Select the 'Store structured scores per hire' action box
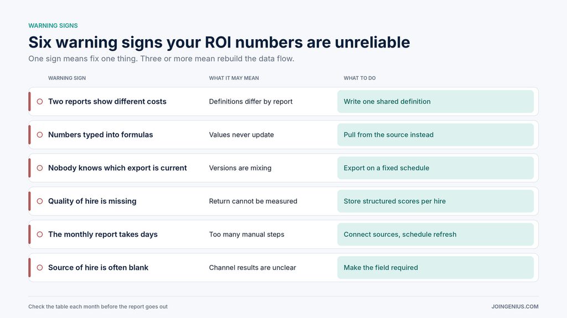 pyautogui.click(x=435, y=201)
